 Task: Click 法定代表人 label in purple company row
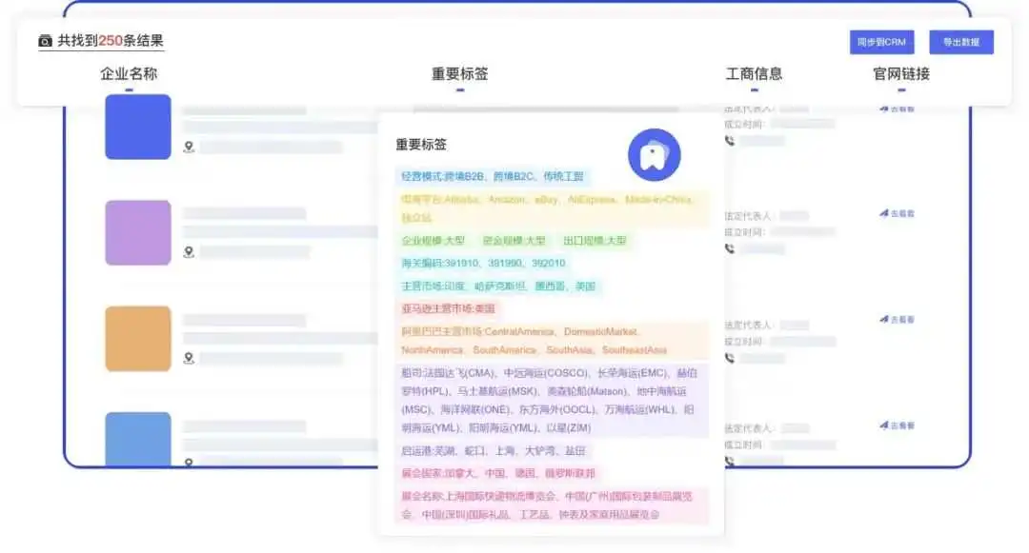click(748, 215)
